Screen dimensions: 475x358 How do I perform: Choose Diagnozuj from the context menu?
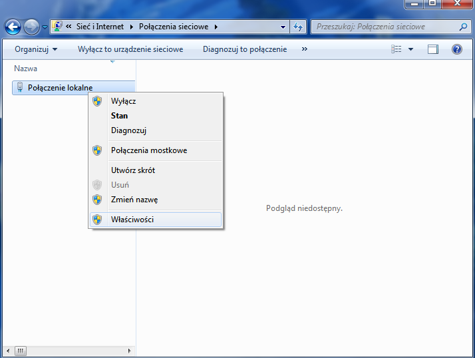pyautogui.click(x=156, y=130)
